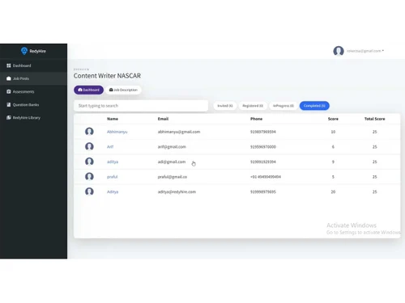Filter candidates by Registered

pos(253,106)
